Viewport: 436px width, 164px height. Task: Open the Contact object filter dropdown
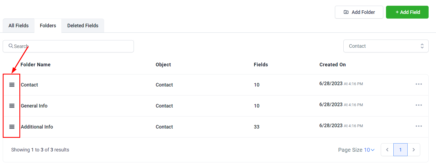pyautogui.click(x=386, y=46)
